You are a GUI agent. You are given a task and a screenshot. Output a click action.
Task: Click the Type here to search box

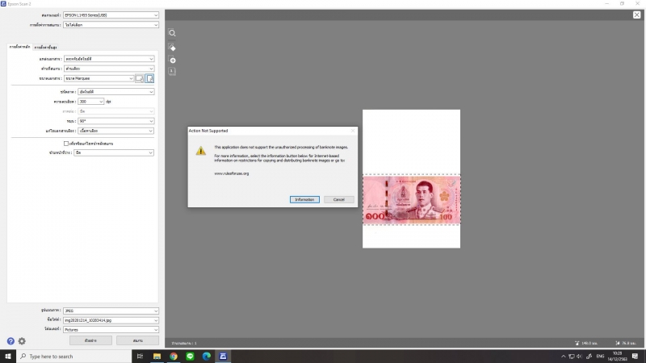pos(74,356)
